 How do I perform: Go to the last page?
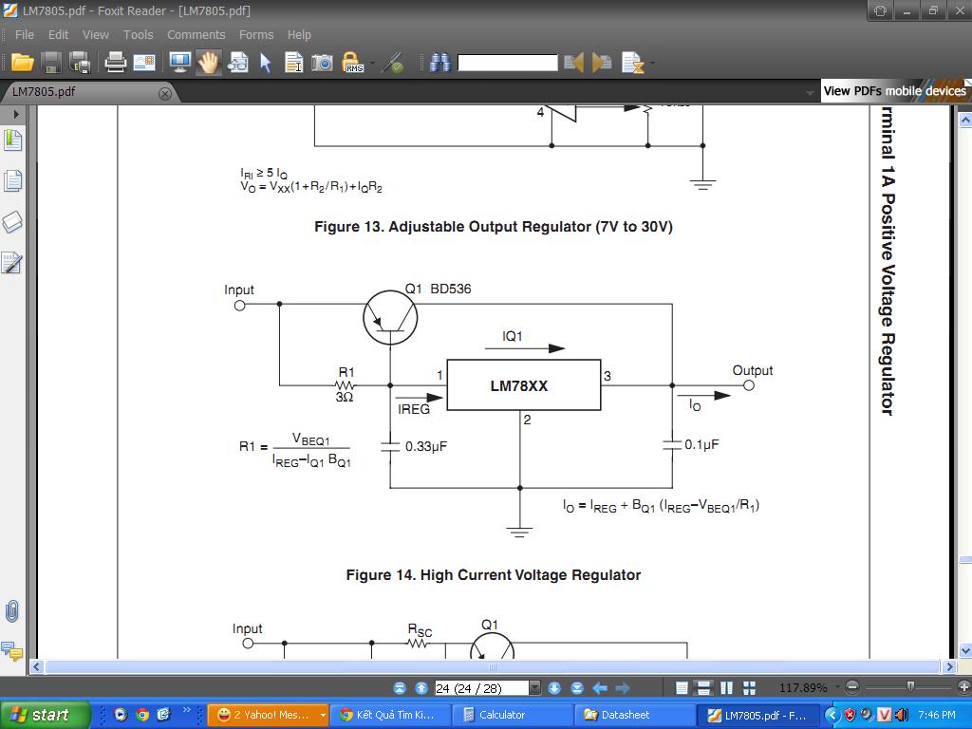[x=577, y=688]
